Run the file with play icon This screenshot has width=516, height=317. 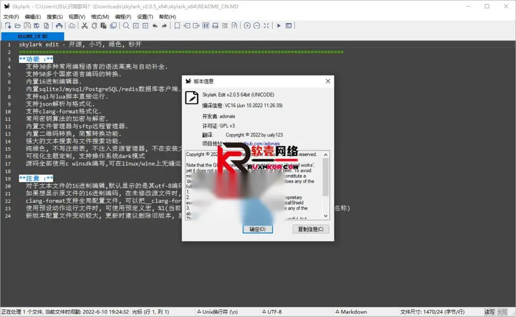pyautogui.click(x=279, y=26)
